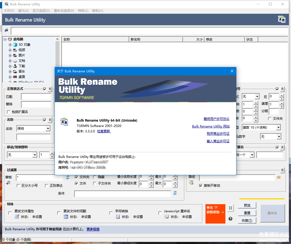
Task: Close the 关于 Bulk Rename Utility dialog
Action: coord(232,71)
